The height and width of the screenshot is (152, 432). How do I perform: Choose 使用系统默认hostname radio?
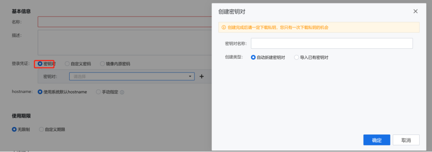[x=40, y=92]
